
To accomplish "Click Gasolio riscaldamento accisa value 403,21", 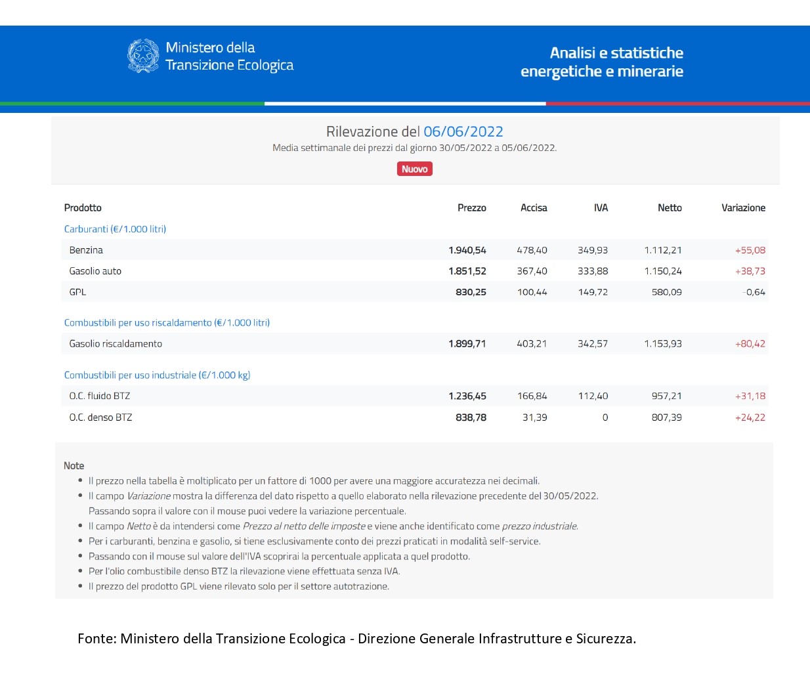I will [x=532, y=343].
